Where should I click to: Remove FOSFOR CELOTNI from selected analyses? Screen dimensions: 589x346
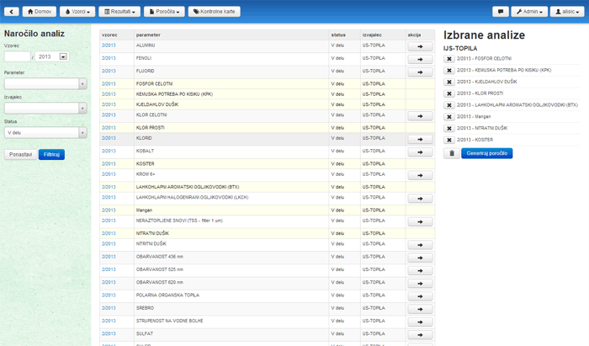[x=448, y=59]
